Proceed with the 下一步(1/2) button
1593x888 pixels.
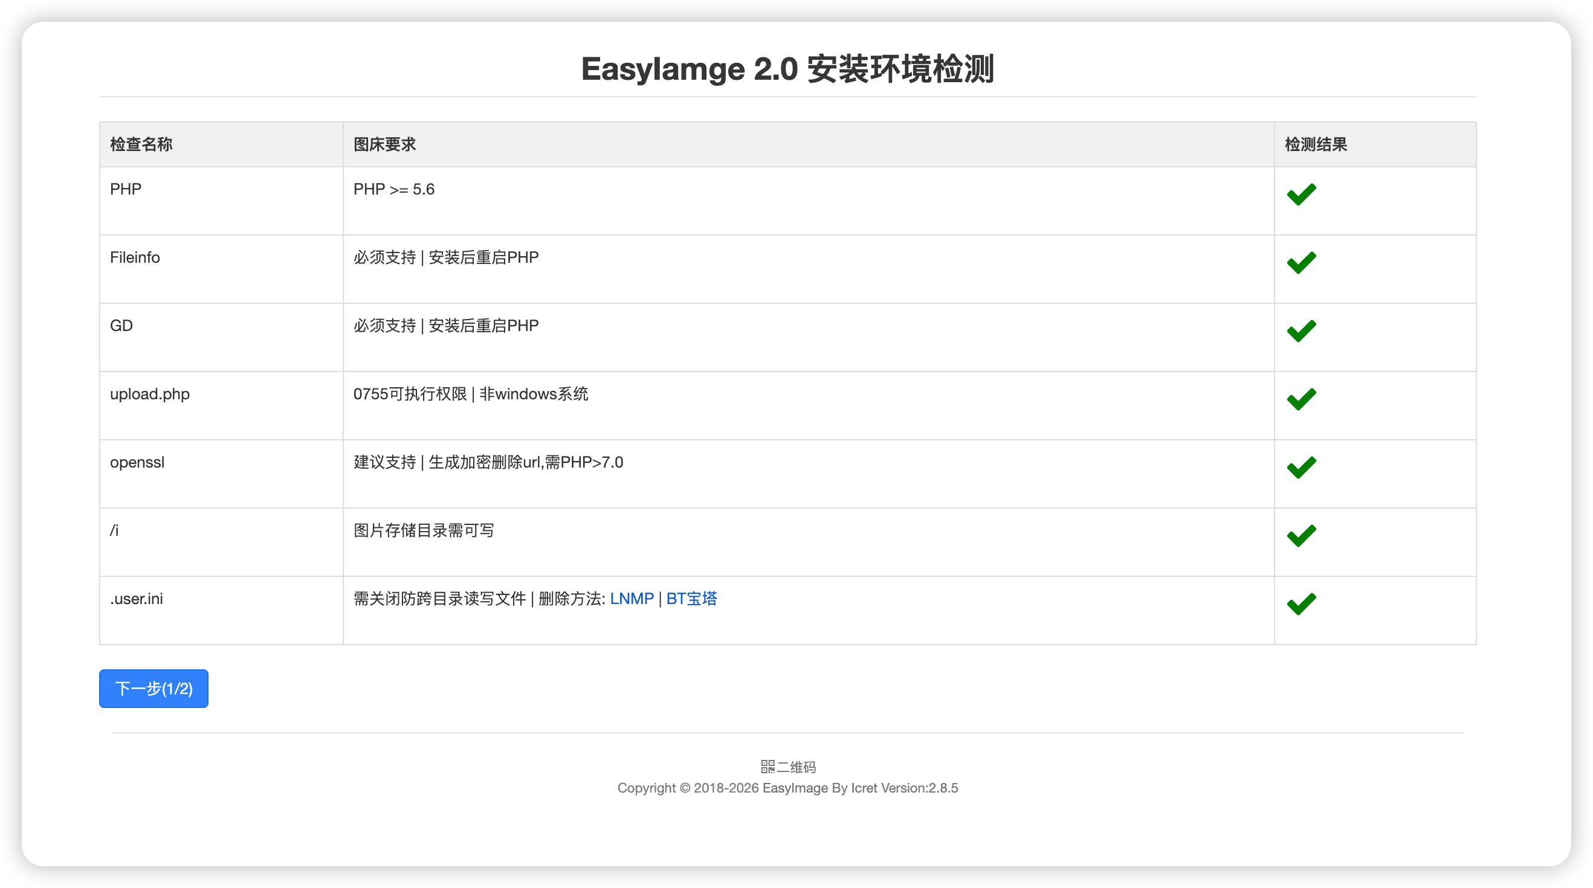[x=153, y=689]
